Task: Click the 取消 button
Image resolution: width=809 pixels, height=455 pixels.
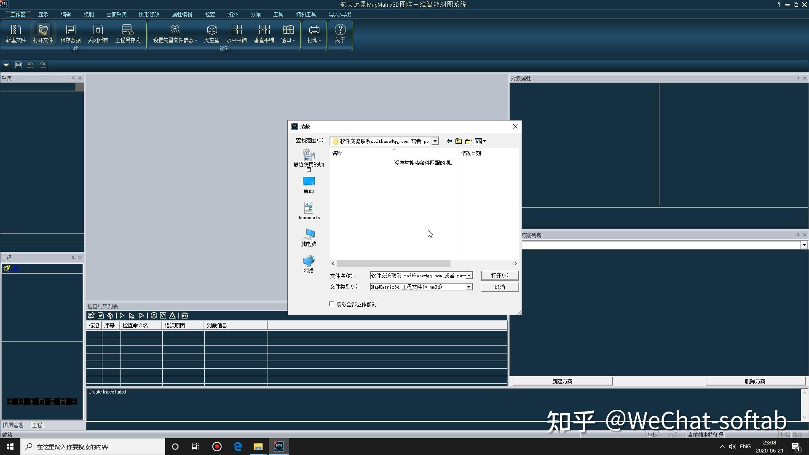Action: (500, 287)
